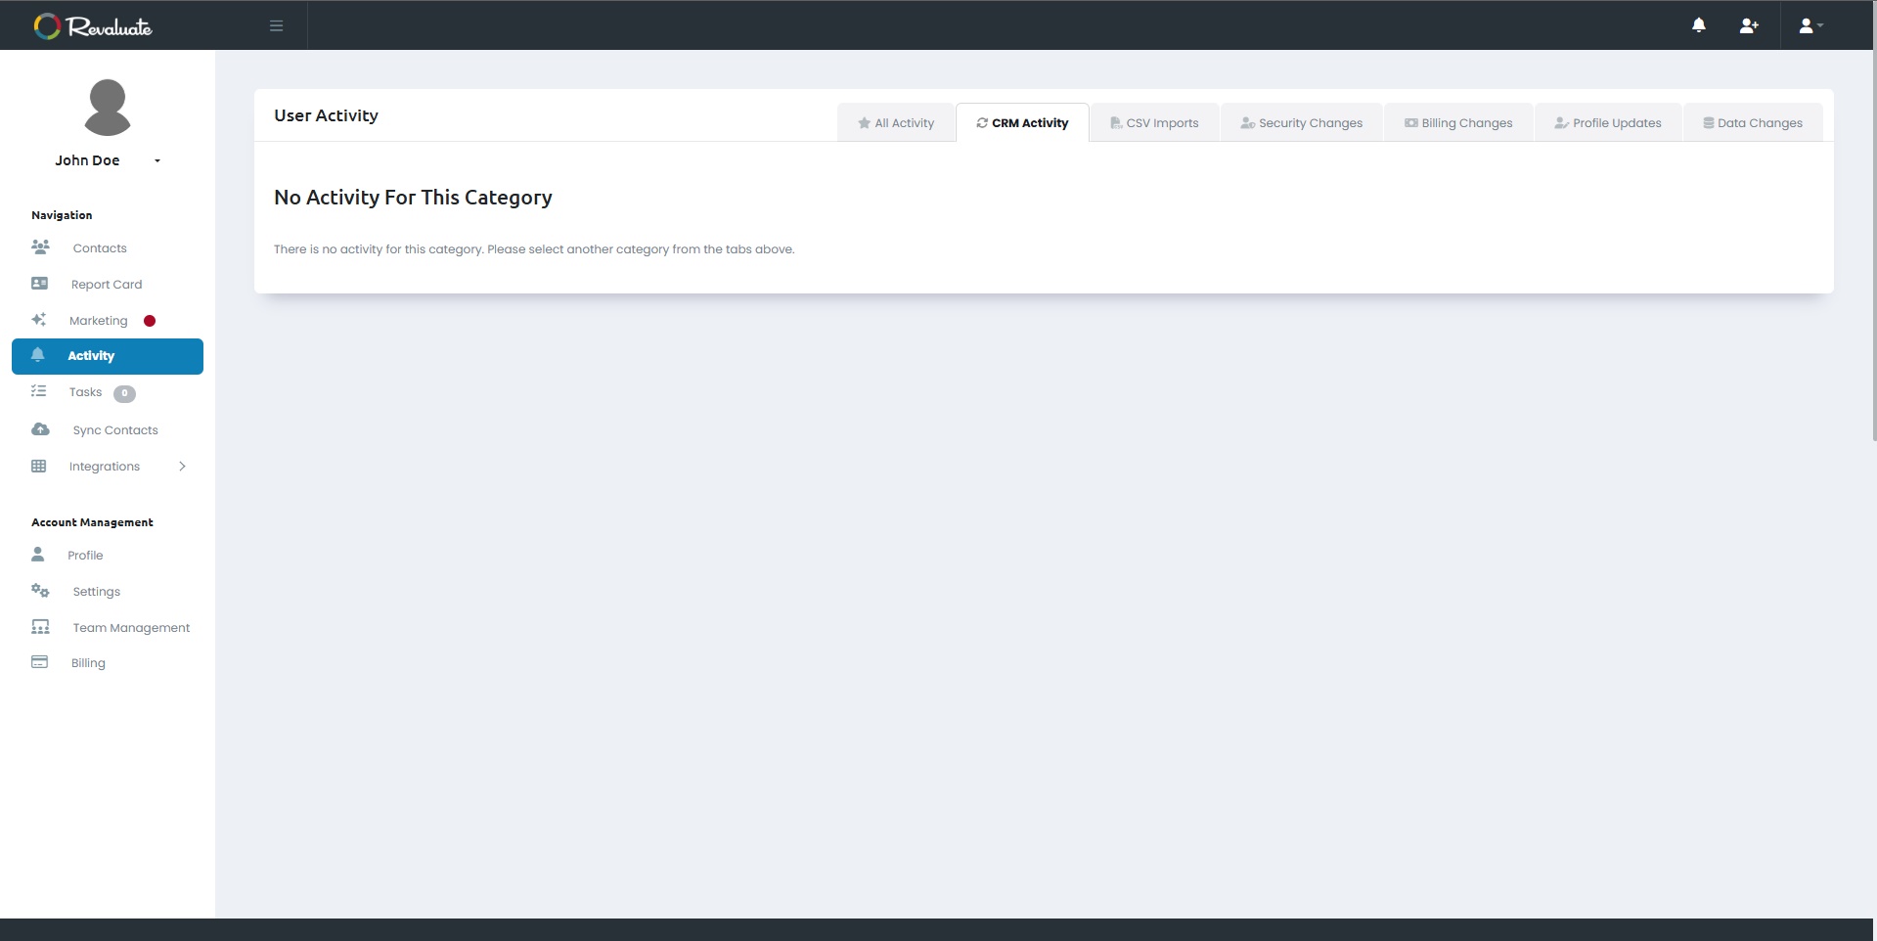Image resolution: width=1877 pixels, height=941 pixels.
Task: Click the Sync Contacts cloud icon
Action: tap(40, 429)
